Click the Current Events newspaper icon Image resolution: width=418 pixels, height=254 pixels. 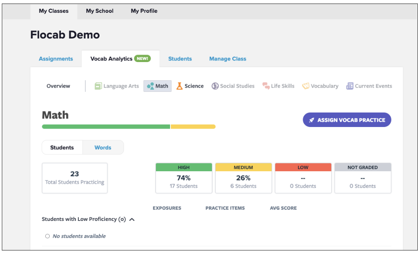coord(350,86)
